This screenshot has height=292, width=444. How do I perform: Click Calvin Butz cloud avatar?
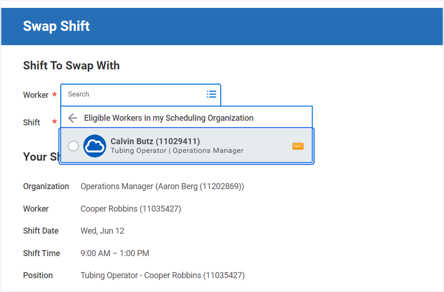(x=95, y=146)
